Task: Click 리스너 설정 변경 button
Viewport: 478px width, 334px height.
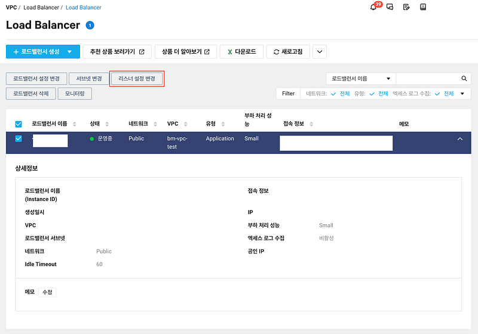Action: 137,79
